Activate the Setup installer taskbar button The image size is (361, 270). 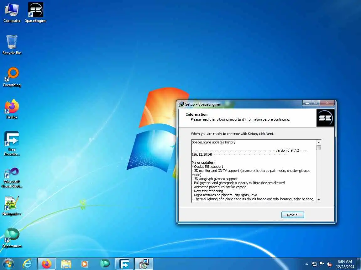pyautogui.click(x=144, y=264)
